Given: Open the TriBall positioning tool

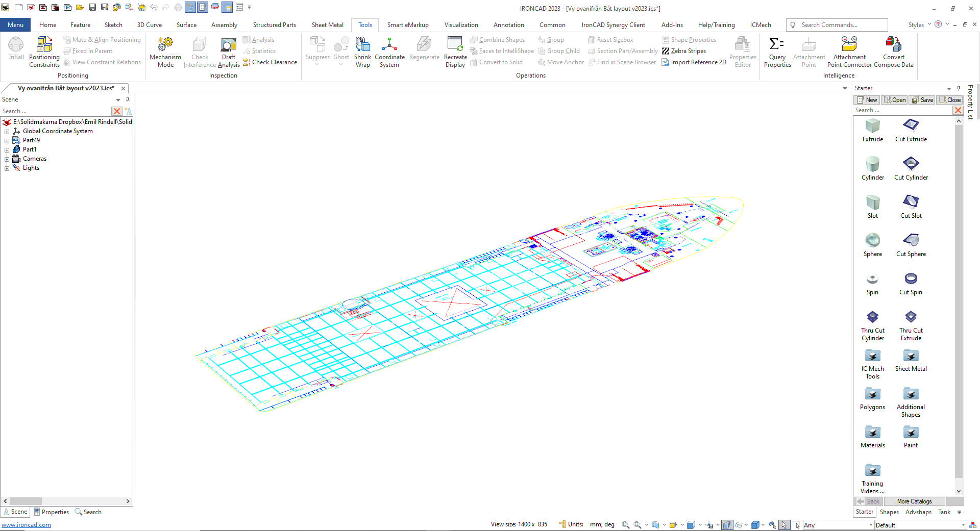Looking at the screenshot, I should pyautogui.click(x=16, y=49).
